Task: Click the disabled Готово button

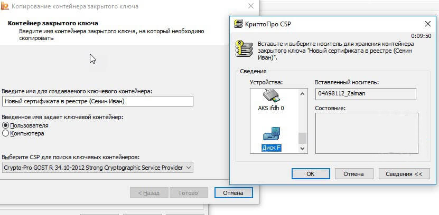Action: tap(189, 193)
